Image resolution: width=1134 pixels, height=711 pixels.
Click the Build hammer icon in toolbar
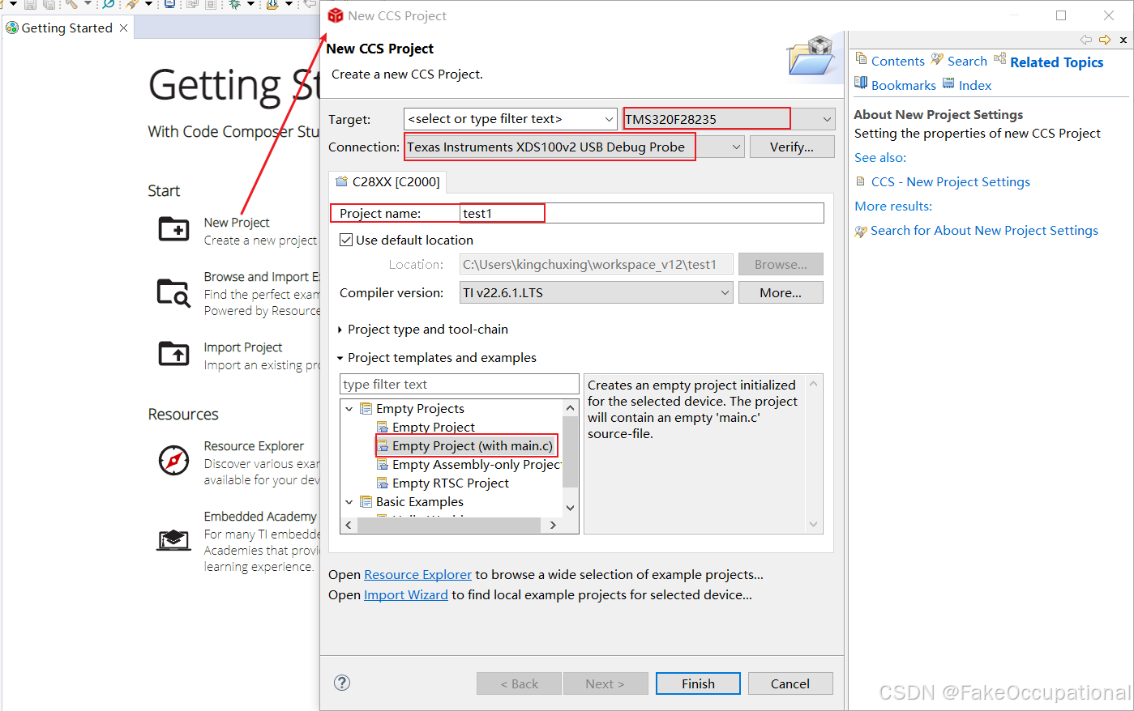pos(72,4)
